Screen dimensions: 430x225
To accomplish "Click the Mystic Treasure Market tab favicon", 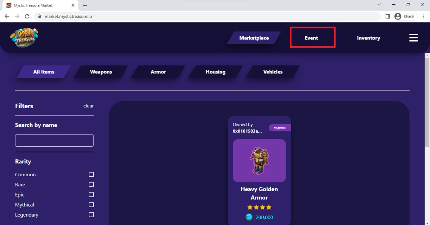I will (9, 5).
